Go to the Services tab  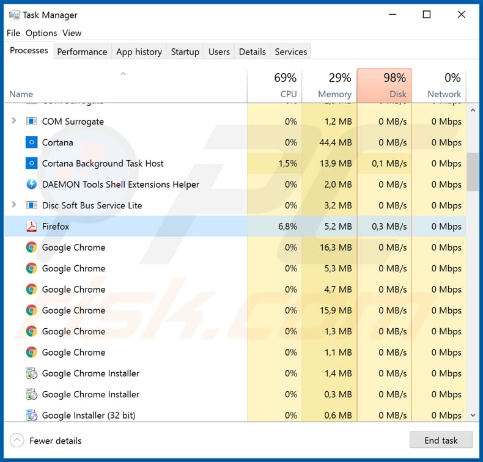coord(291,52)
